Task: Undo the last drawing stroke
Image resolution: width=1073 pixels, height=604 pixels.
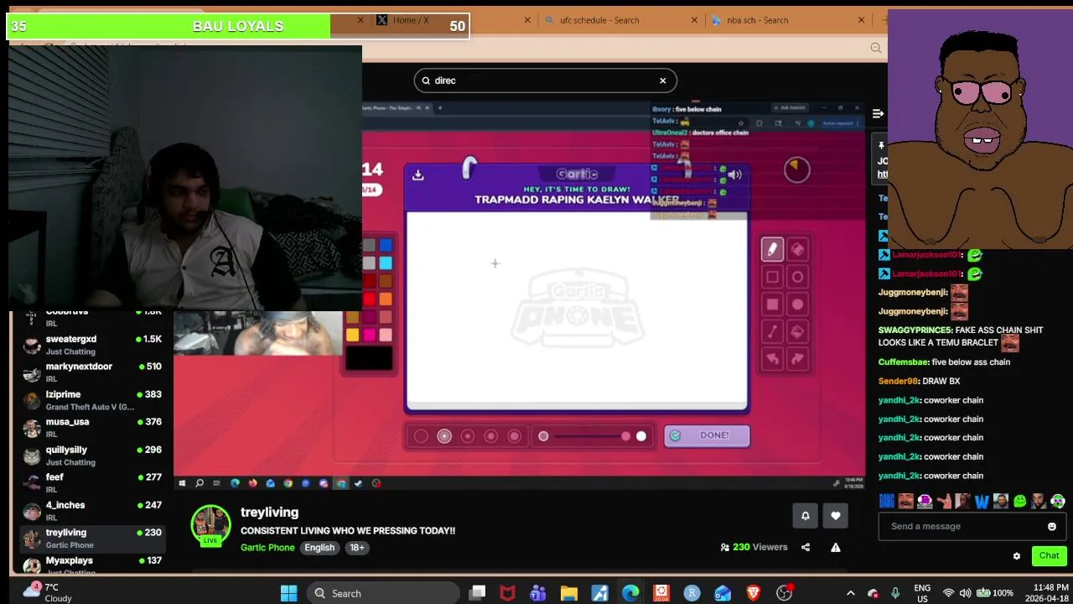Action: tap(772, 359)
